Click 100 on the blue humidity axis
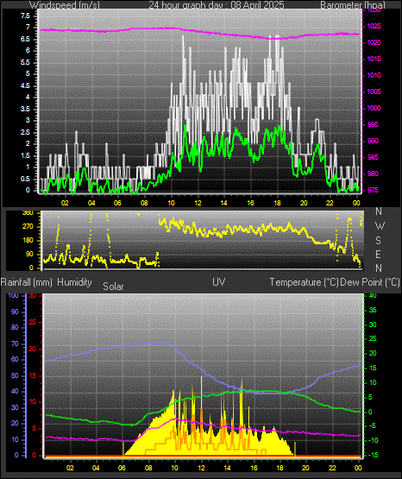The image size is (402, 479). [14, 296]
